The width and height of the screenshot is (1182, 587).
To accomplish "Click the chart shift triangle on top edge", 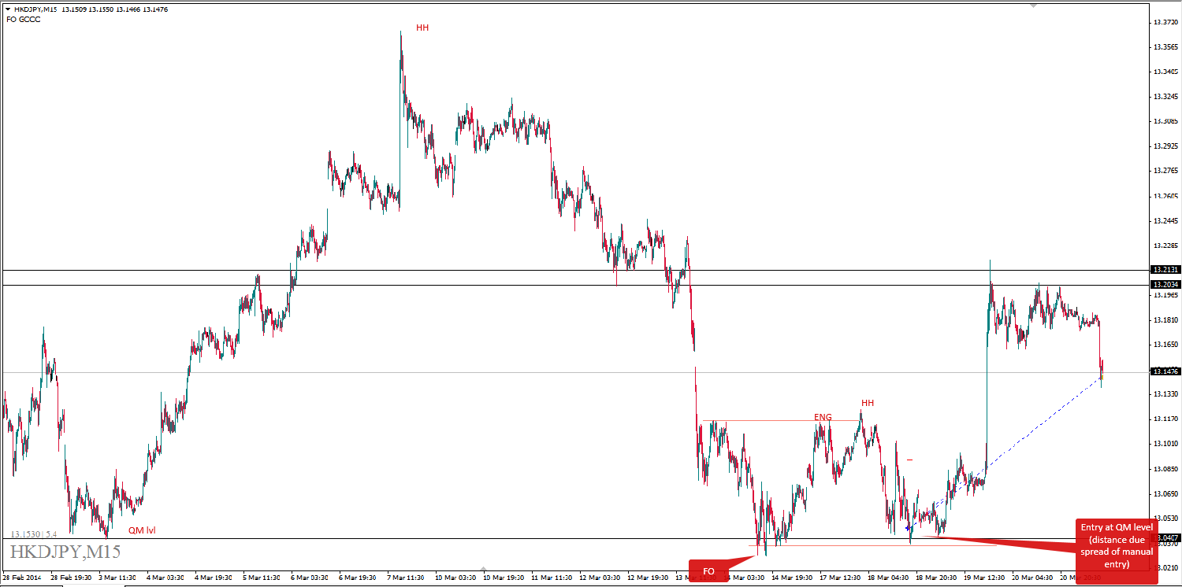I will (1033, 6).
